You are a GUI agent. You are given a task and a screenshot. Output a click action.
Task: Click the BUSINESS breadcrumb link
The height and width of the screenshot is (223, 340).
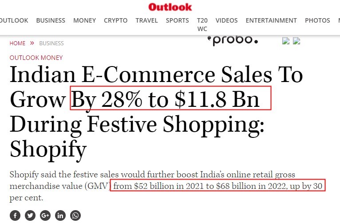[x=51, y=43]
